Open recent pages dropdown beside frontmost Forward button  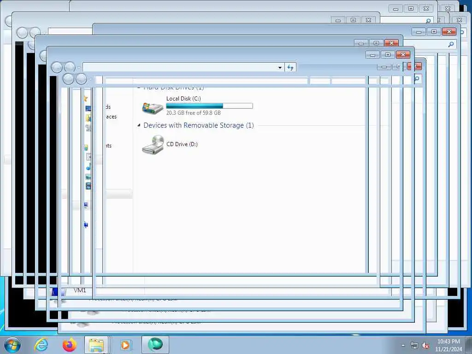pyautogui.click(x=90, y=79)
